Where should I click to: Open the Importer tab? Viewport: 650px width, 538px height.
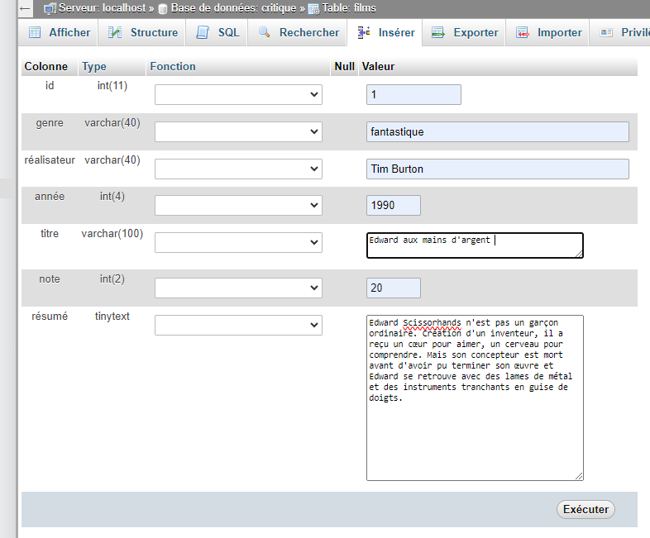pos(547,32)
